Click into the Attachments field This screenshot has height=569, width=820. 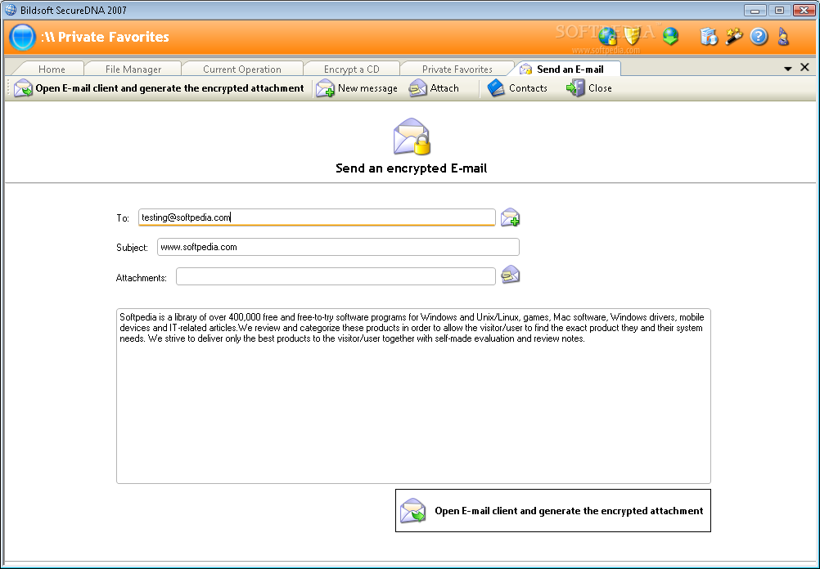click(x=336, y=276)
